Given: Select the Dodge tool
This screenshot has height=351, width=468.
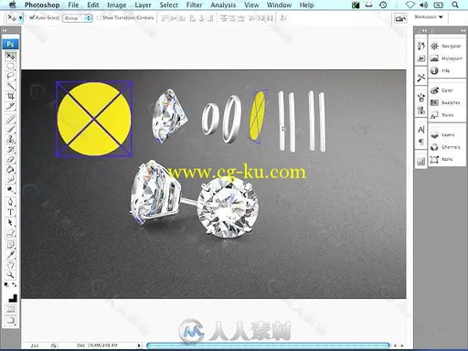Looking at the screenshot, I should pos(10,189).
